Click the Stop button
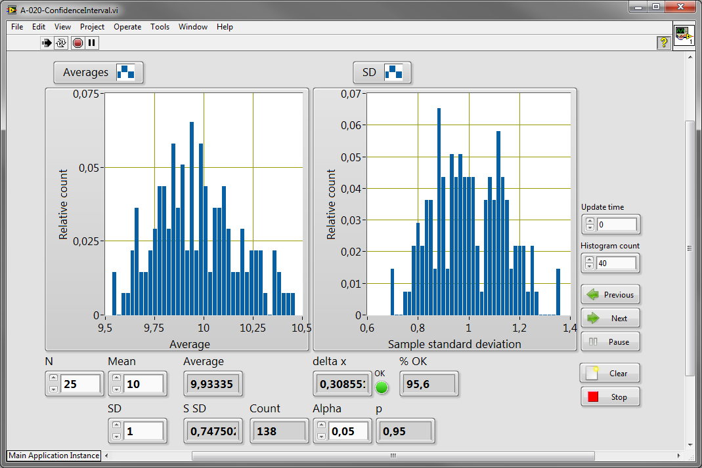 pos(610,397)
